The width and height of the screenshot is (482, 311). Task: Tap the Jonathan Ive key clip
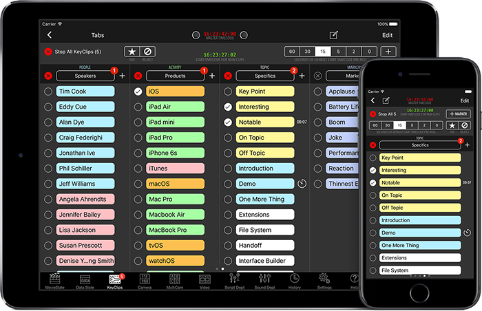click(85, 153)
